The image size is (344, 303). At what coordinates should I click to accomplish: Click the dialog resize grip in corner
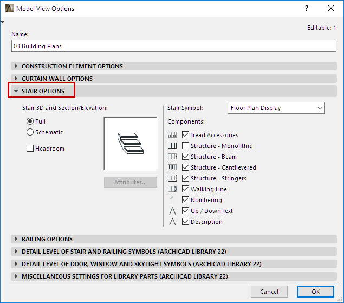click(340, 299)
